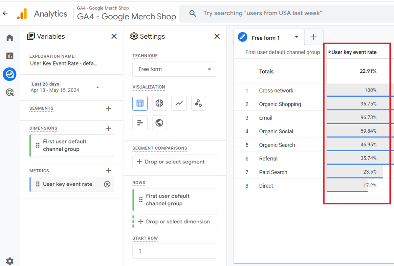Add a new exploration tab with plus
The height and width of the screenshot is (266, 394).
(x=314, y=37)
